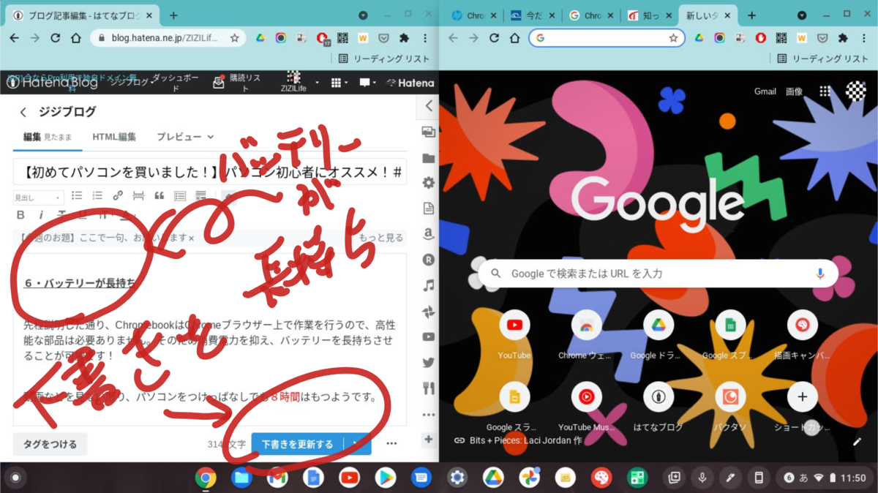Open the three-dot more options beside update button
Screen dimensions: 878x493
pos(391,443)
